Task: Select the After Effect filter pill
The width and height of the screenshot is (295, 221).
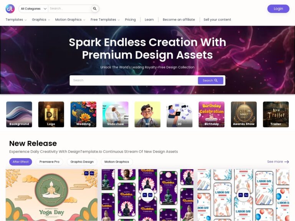Action: pyautogui.click(x=20, y=162)
